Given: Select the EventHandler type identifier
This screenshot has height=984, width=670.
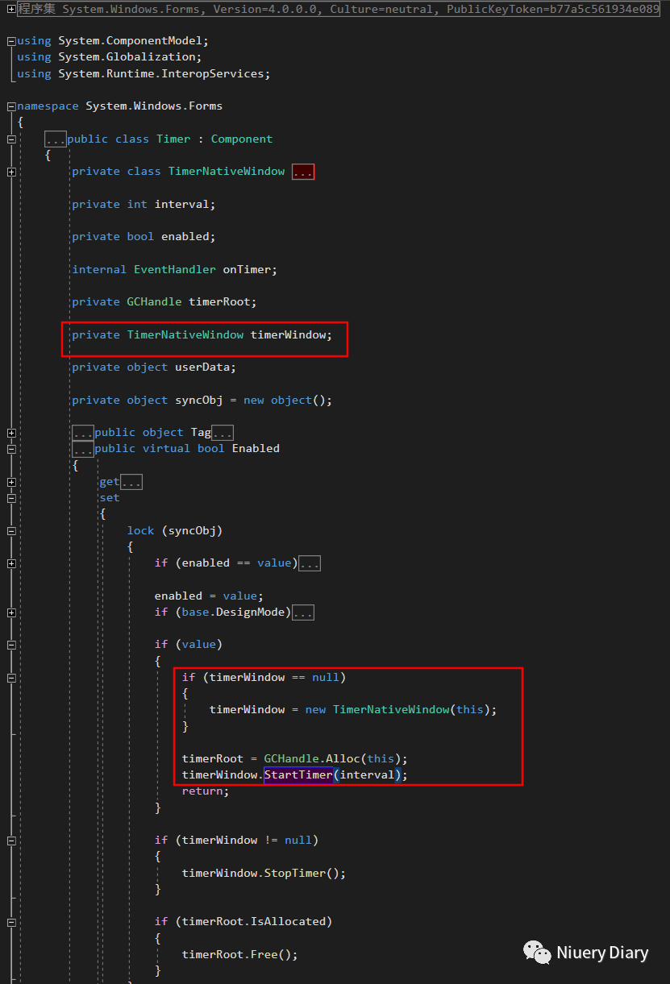Looking at the screenshot, I should (x=176, y=268).
